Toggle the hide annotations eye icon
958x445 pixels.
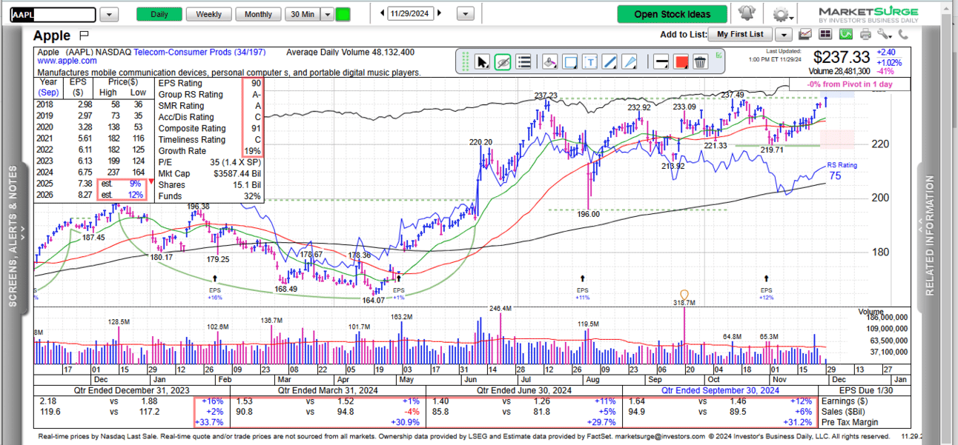coord(503,61)
